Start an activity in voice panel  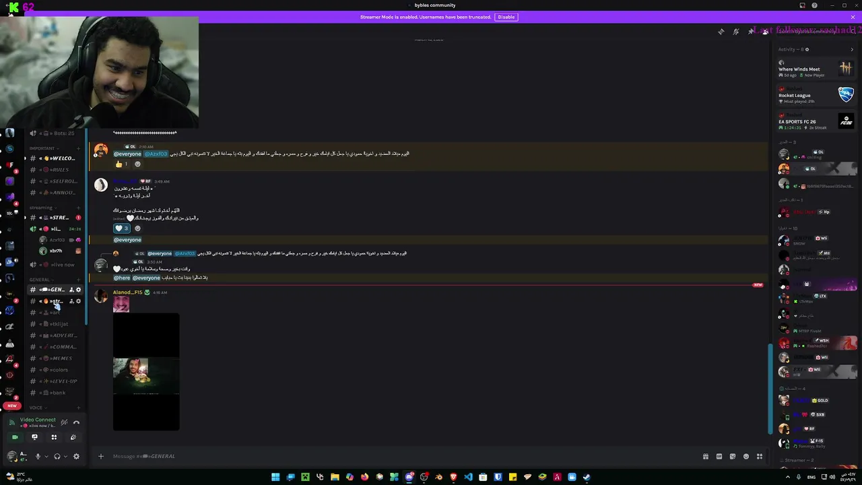click(54, 437)
